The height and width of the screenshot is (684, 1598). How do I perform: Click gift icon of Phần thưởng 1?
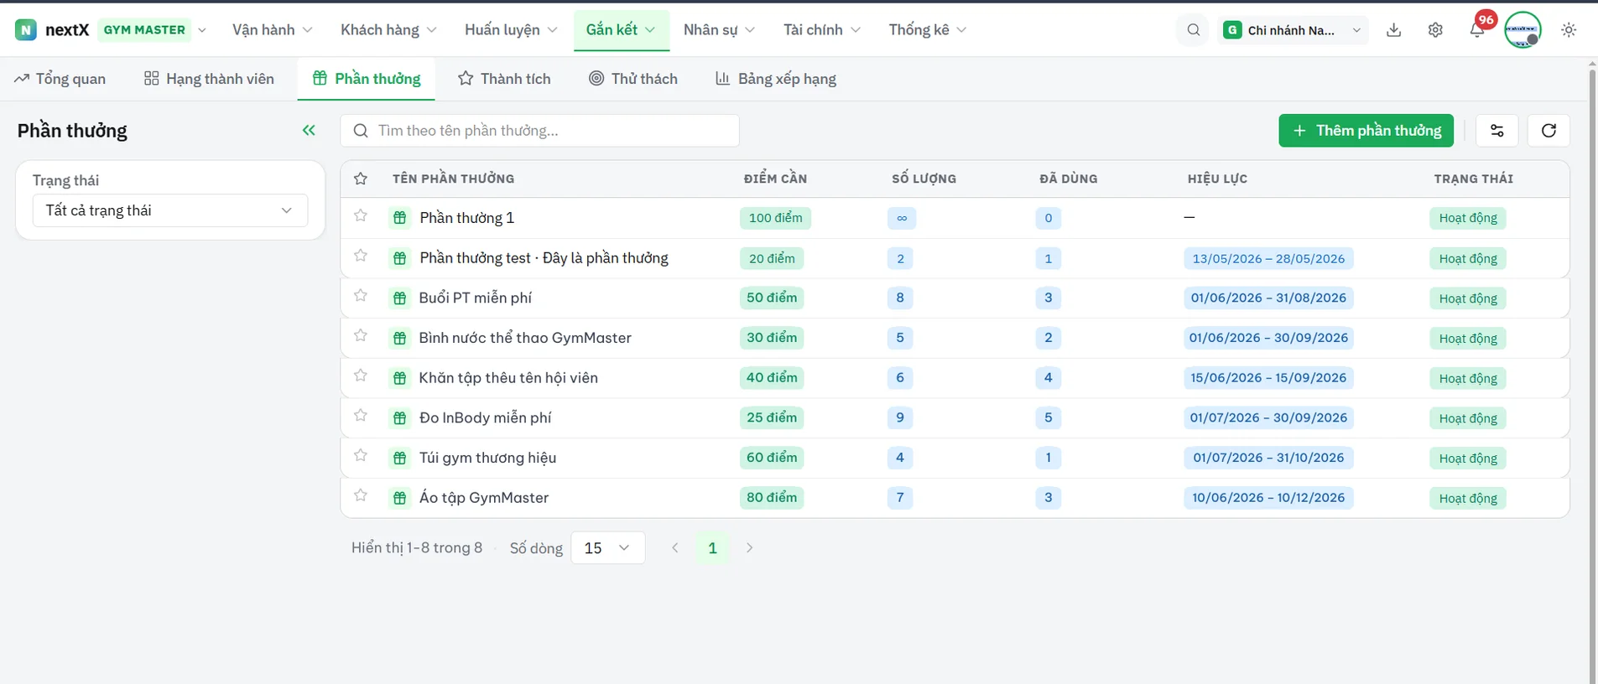(x=400, y=218)
